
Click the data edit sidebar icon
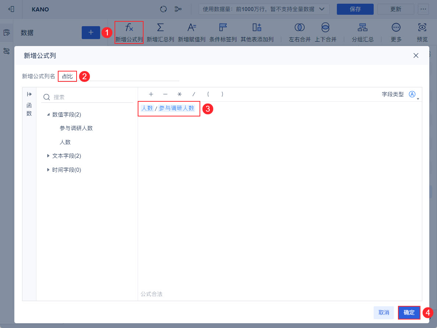[x=7, y=32]
